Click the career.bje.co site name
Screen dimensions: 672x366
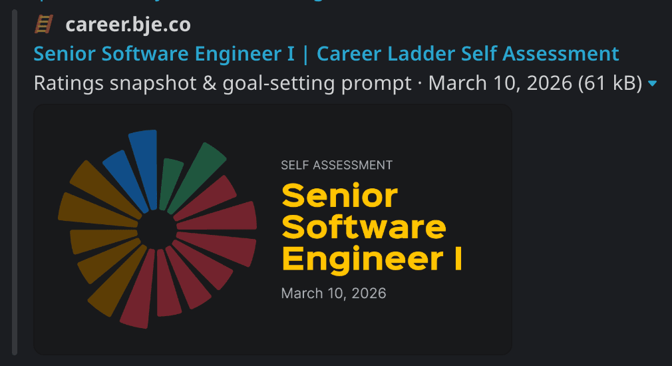tap(128, 25)
